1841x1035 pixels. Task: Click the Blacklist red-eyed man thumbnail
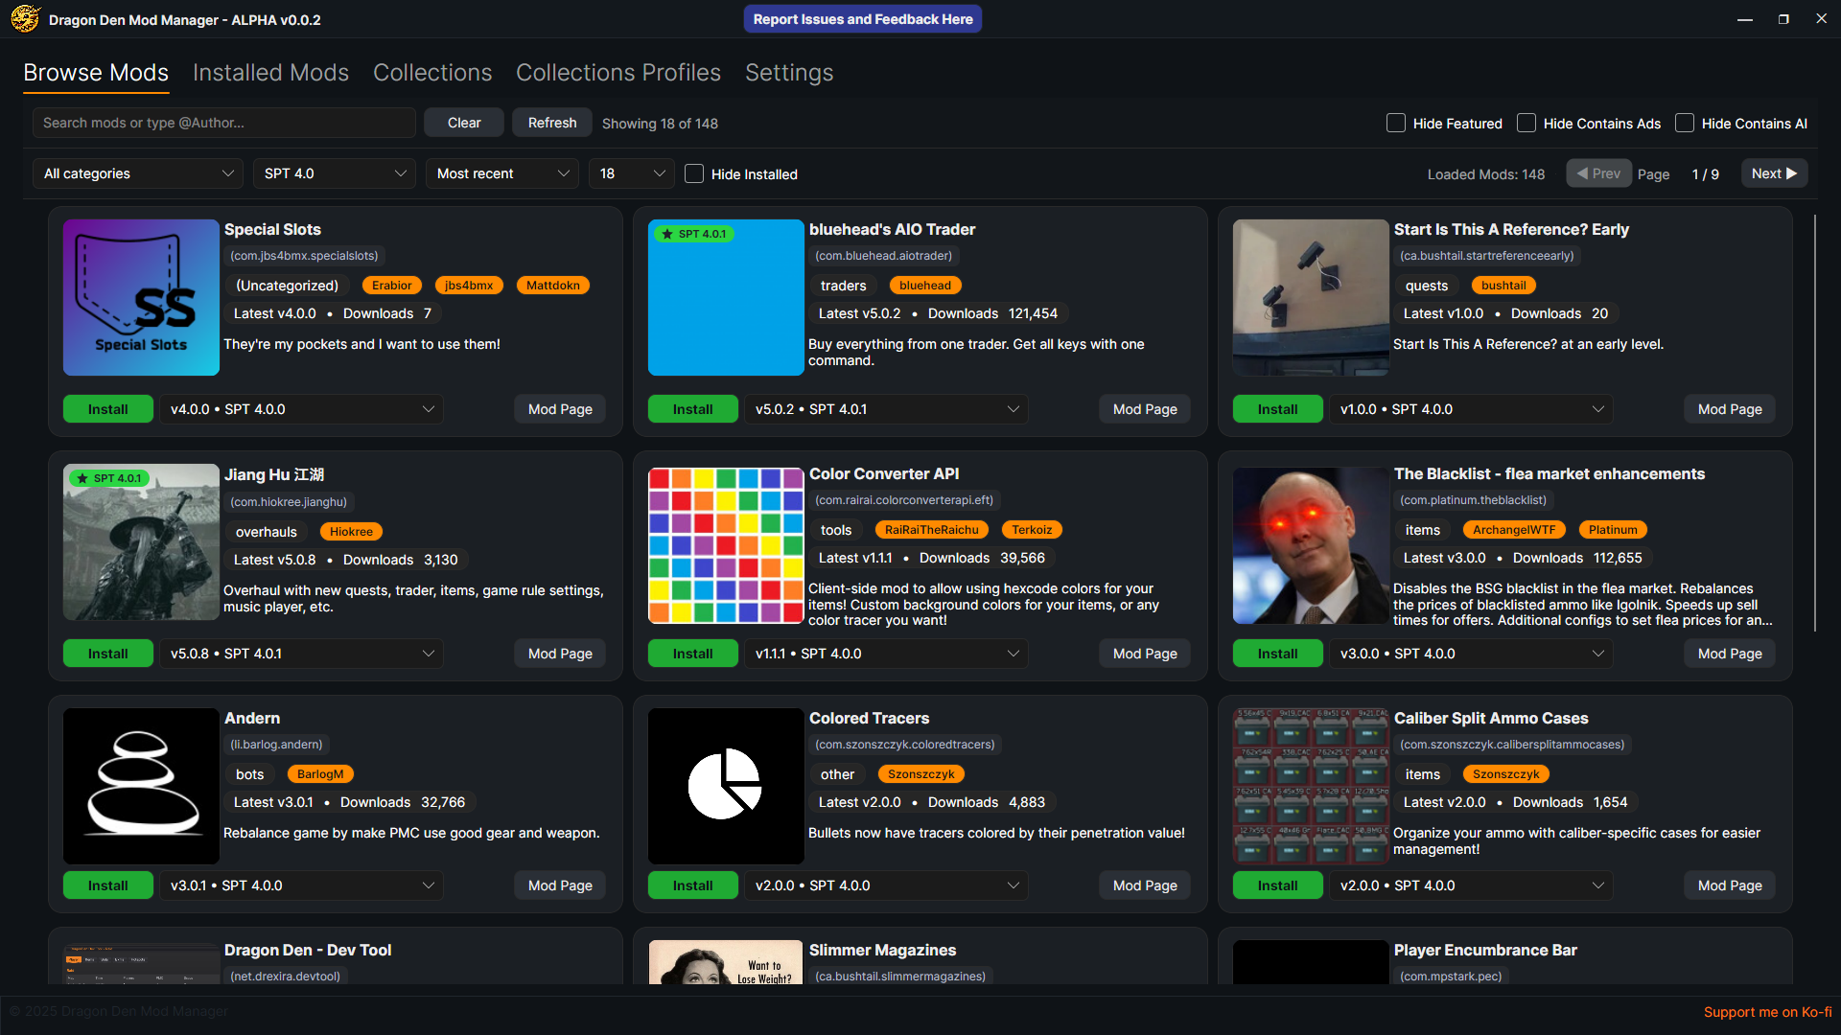[1311, 545]
